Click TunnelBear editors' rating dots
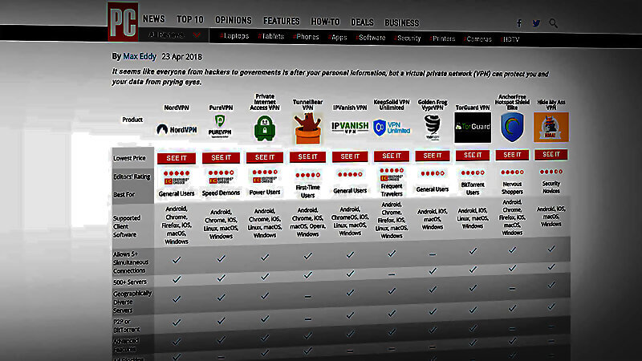This screenshot has width=642, height=361. [307, 175]
